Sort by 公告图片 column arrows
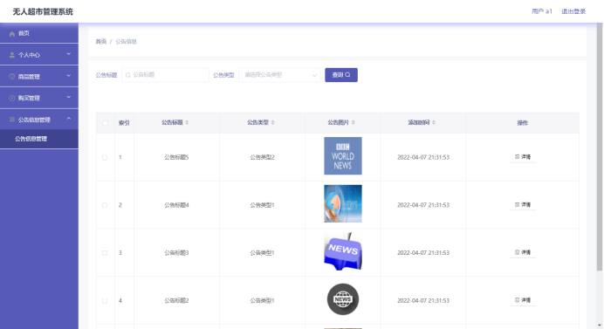Viewport: 604px width, 329px height. tap(353, 122)
